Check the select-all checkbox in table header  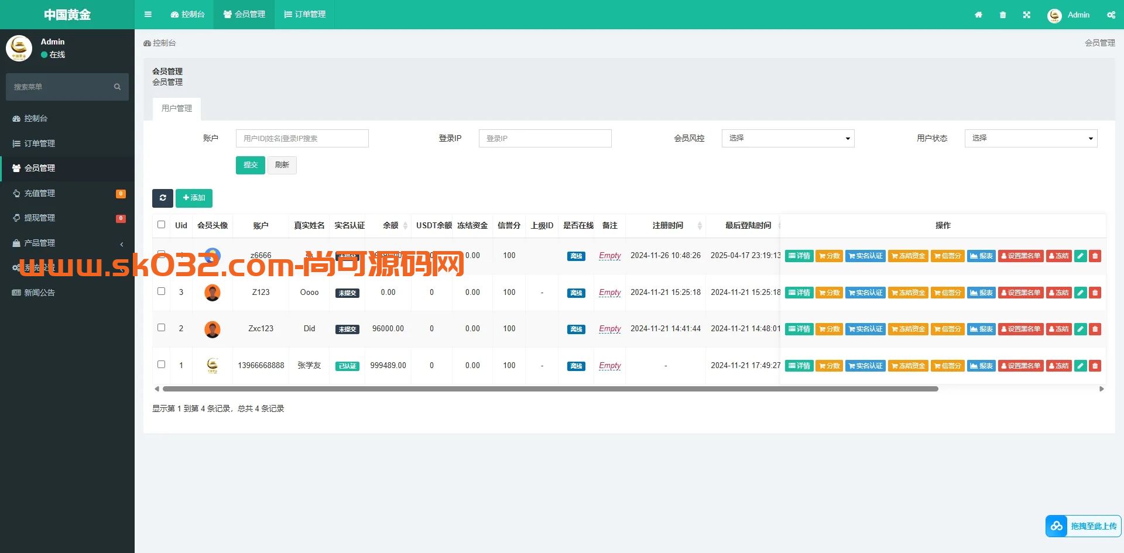coord(161,225)
